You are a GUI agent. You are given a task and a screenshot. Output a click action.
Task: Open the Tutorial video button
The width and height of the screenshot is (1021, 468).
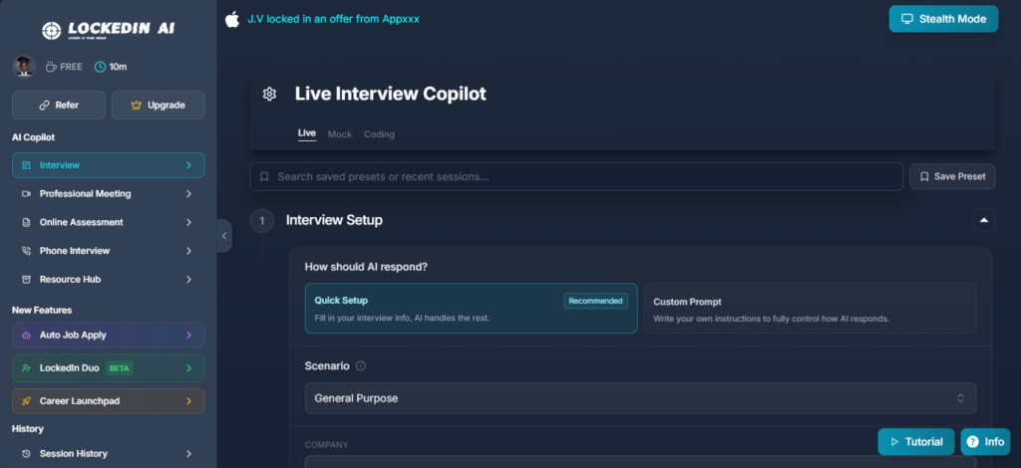(915, 441)
